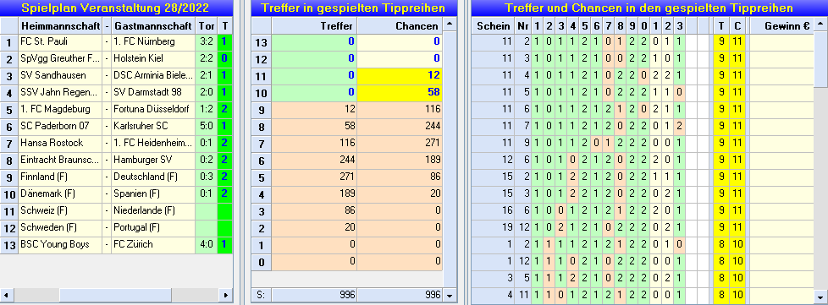Select the FC St. Pauli row

[x=116, y=41]
